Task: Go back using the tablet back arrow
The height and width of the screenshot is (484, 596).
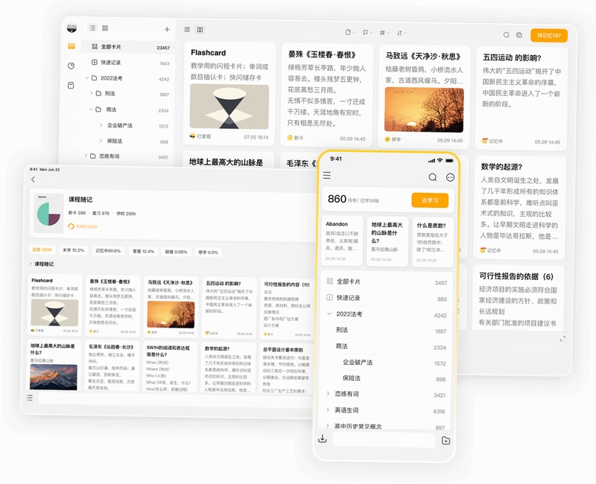Action: tap(33, 179)
